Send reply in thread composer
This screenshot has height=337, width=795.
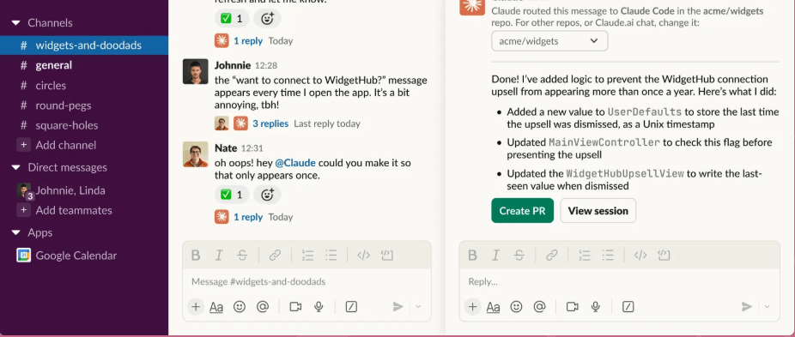747,307
